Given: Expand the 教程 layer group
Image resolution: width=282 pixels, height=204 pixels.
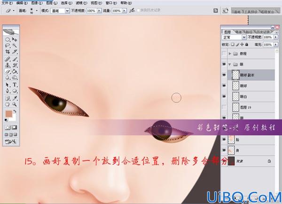Looking at the screenshot, I should click(230, 54).
